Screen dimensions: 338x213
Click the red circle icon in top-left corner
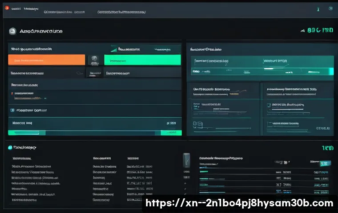pos(7,8)
